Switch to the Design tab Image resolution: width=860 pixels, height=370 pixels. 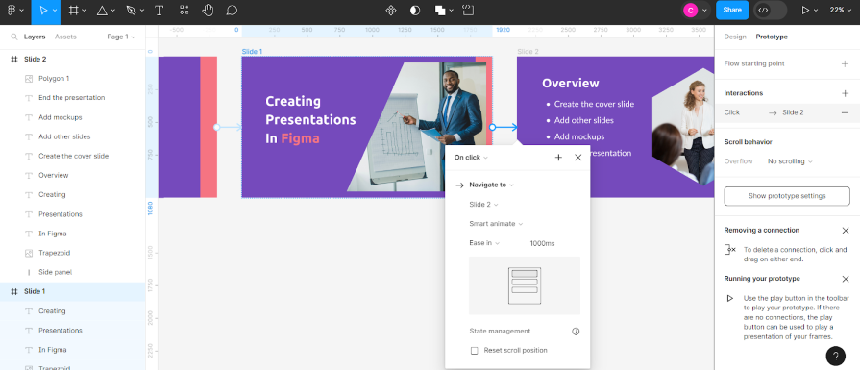(735, 37)
